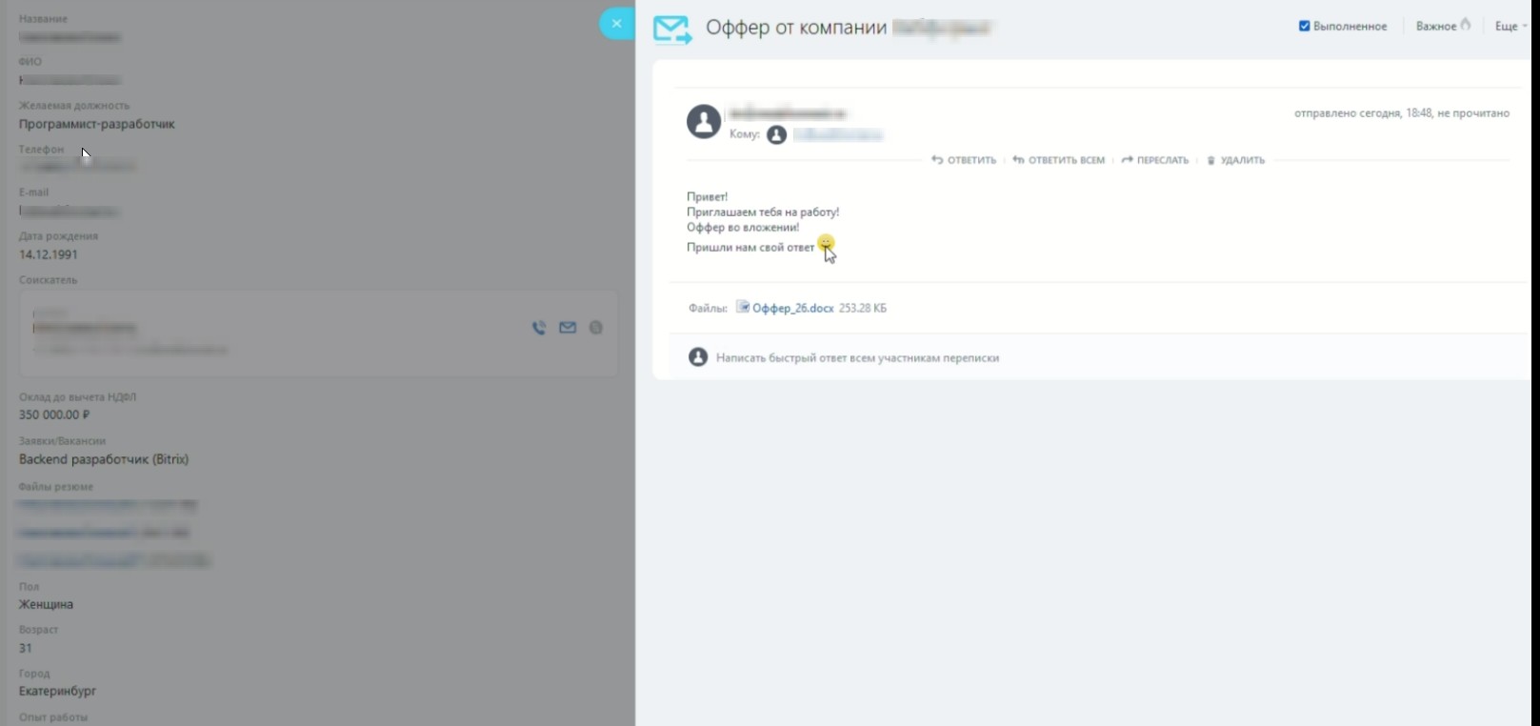Click the outgoing email envelope icon by title
Viewport: 1540px width, 726px height.
(672, 30)
